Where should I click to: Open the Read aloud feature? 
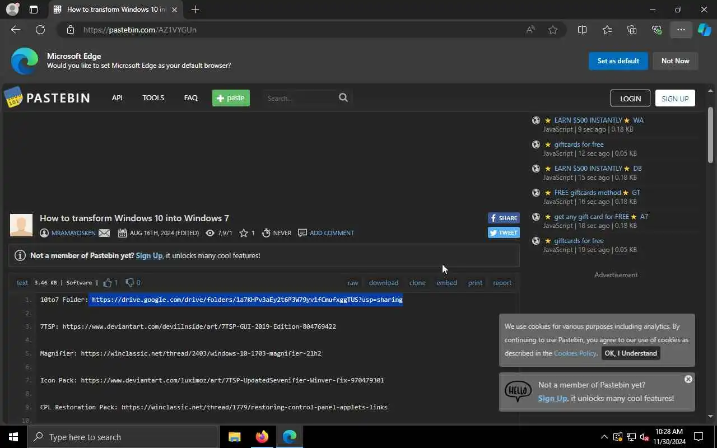530,30
